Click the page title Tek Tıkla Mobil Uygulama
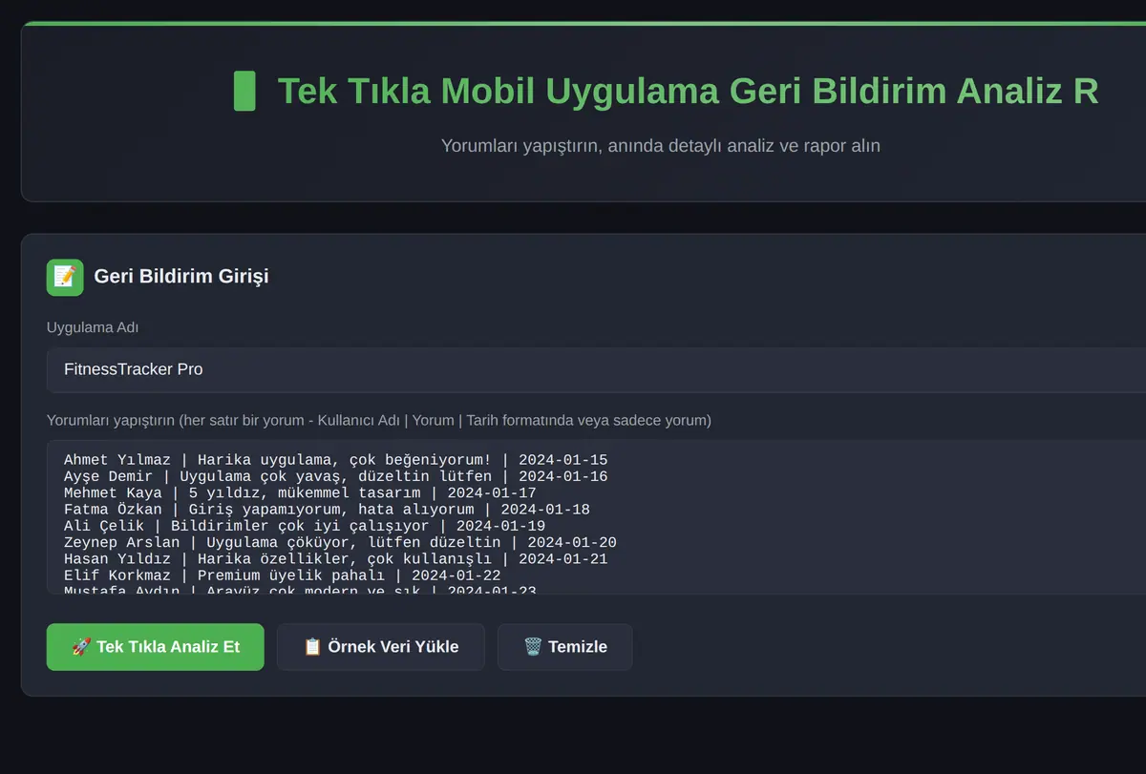 pyautogui.click(x=688, y=92)
